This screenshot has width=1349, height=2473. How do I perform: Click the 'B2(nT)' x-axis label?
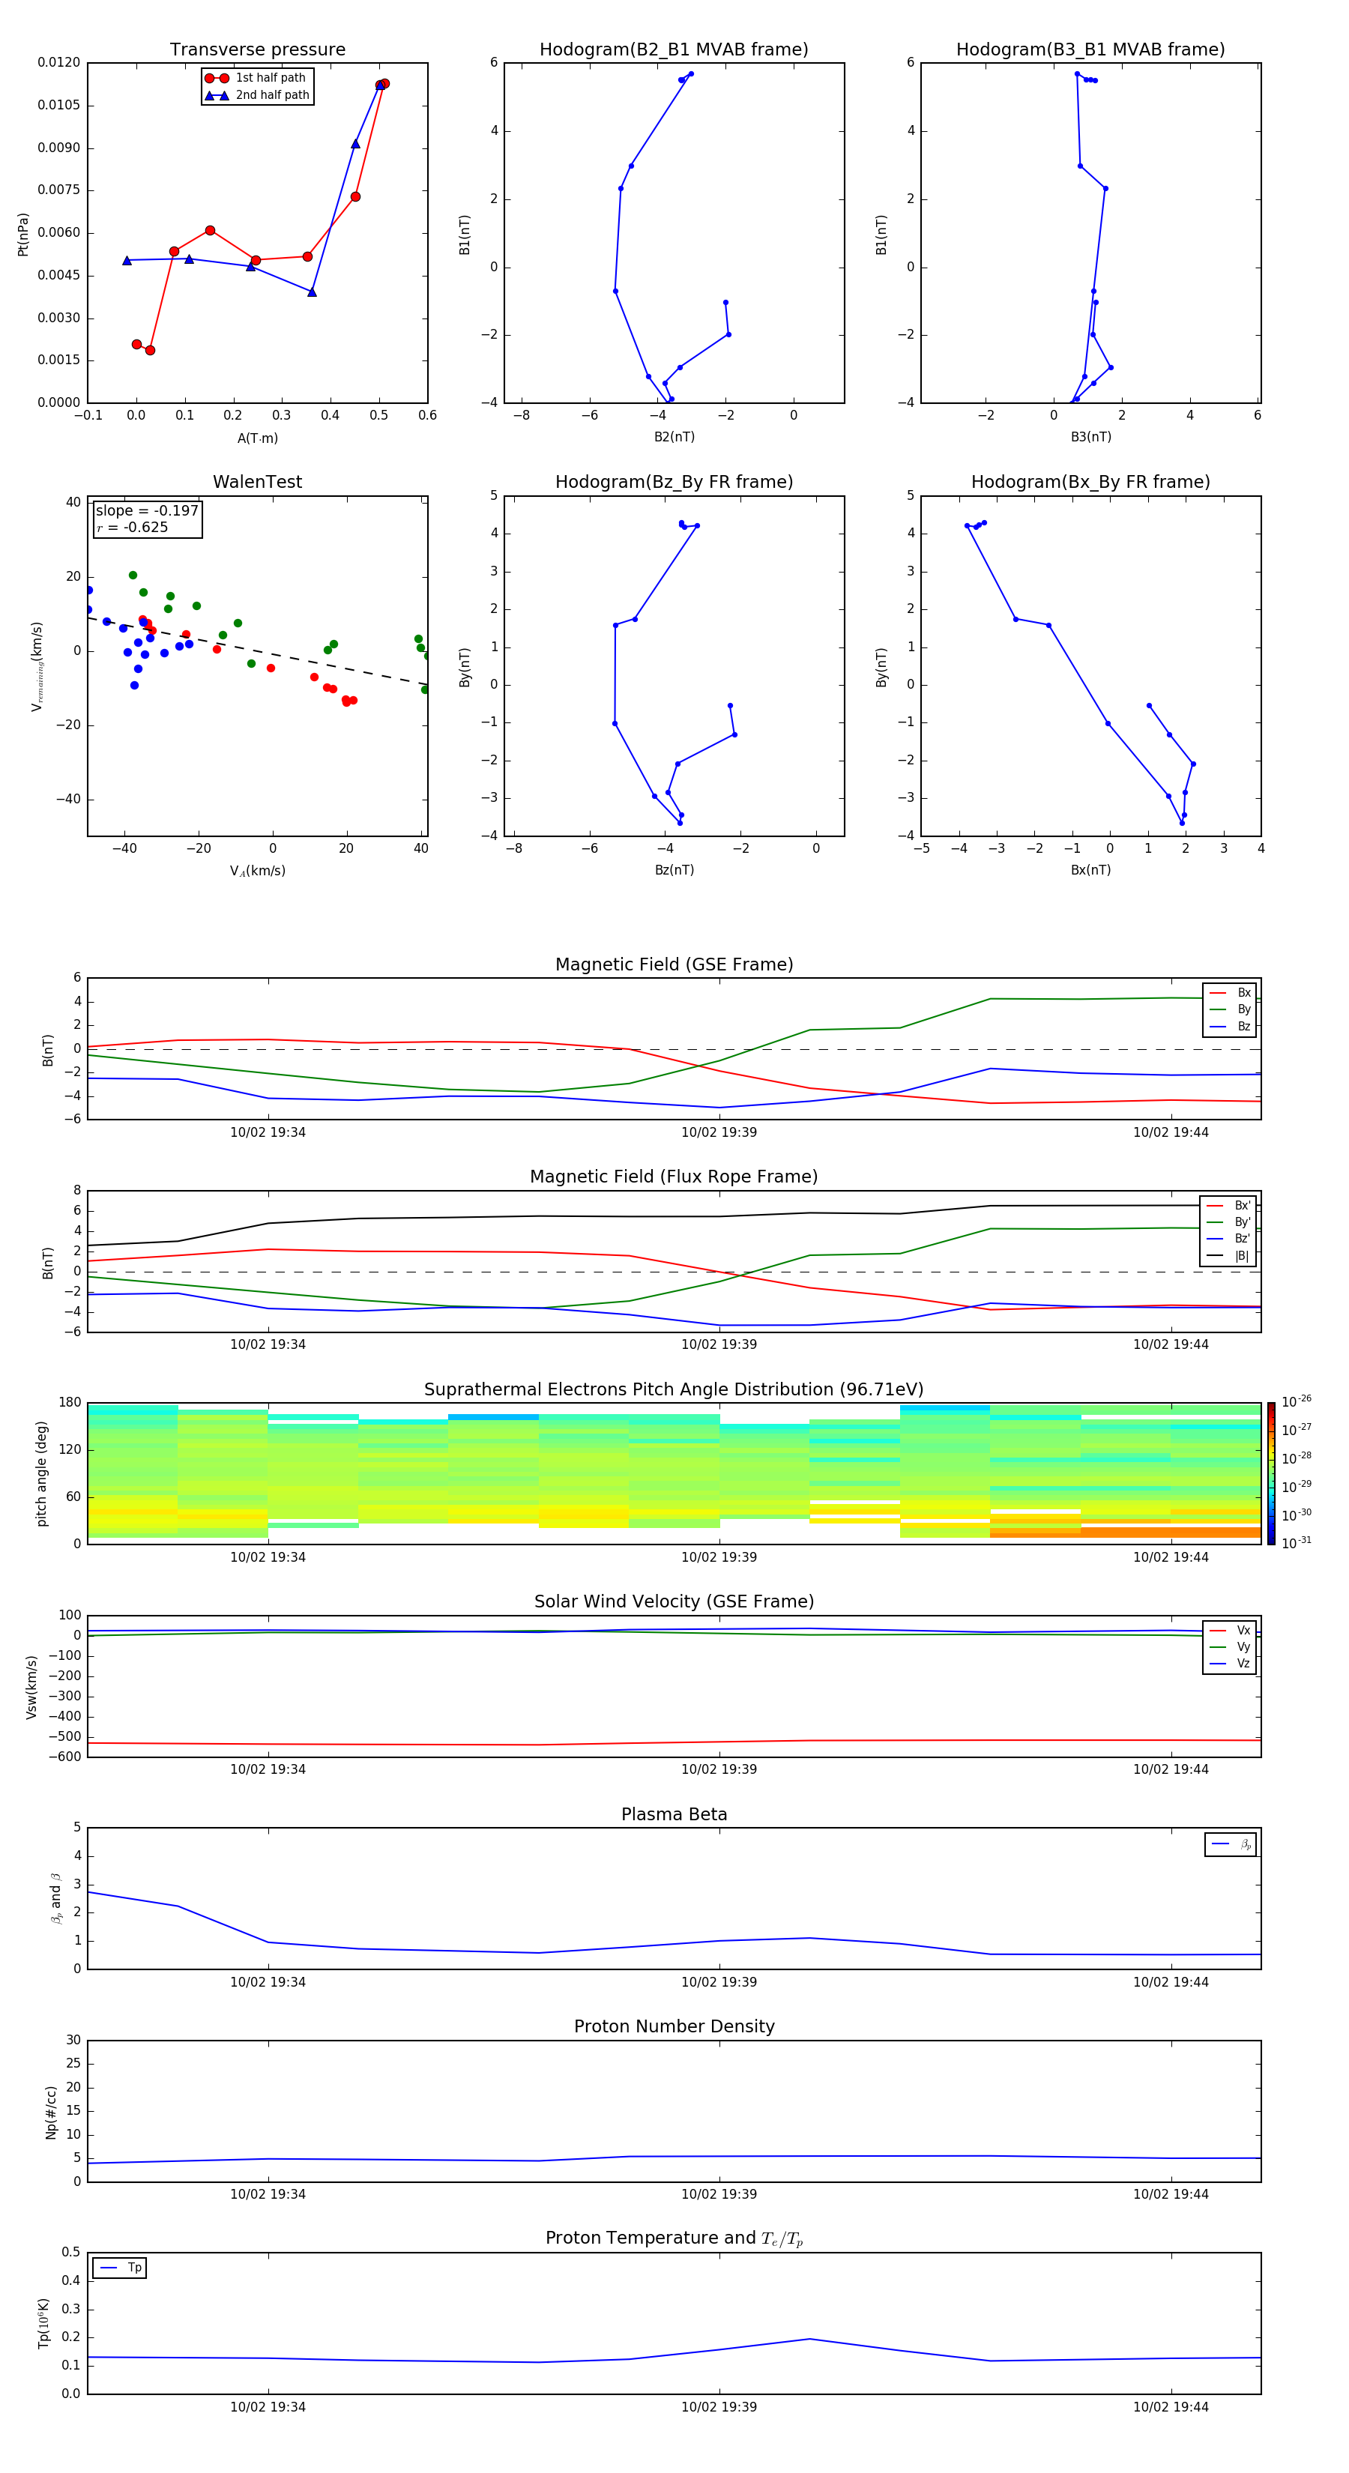tap(674, 437)
